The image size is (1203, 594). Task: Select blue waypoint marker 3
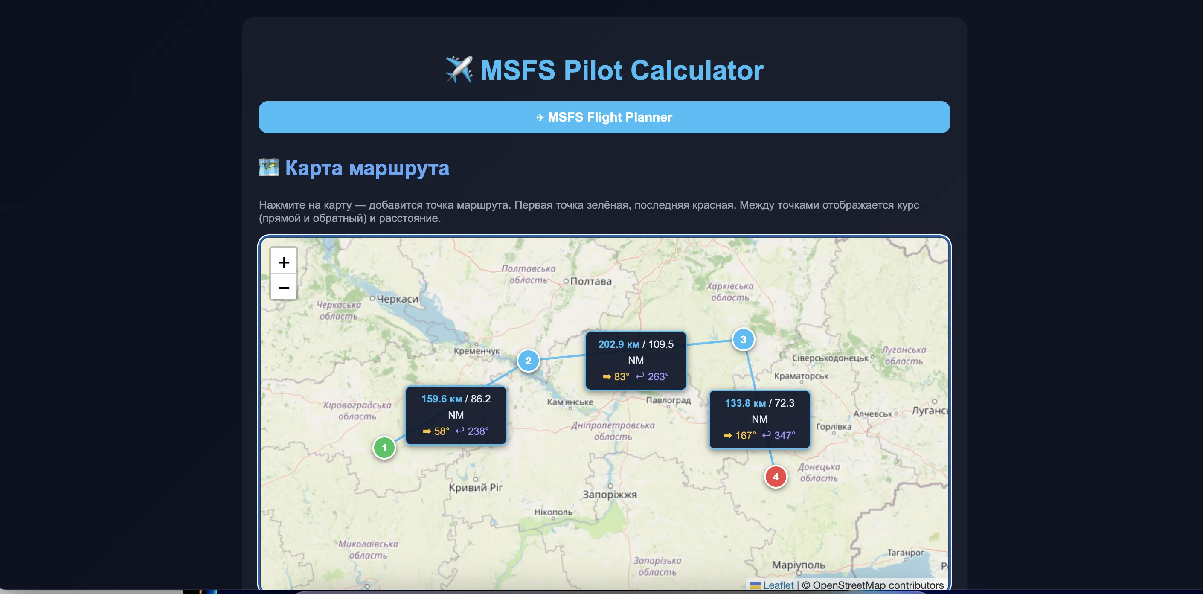pos(743,340)
